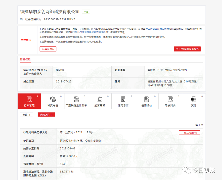Open 行政处罚信息信用修复流程指引 link
Screen dimensions: 222x180
(x=89, y=32)
